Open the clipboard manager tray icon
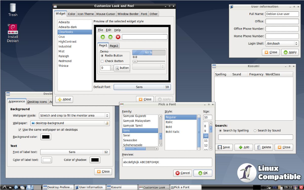The width and height of the screenshot is (304, 190). (280, 187)
